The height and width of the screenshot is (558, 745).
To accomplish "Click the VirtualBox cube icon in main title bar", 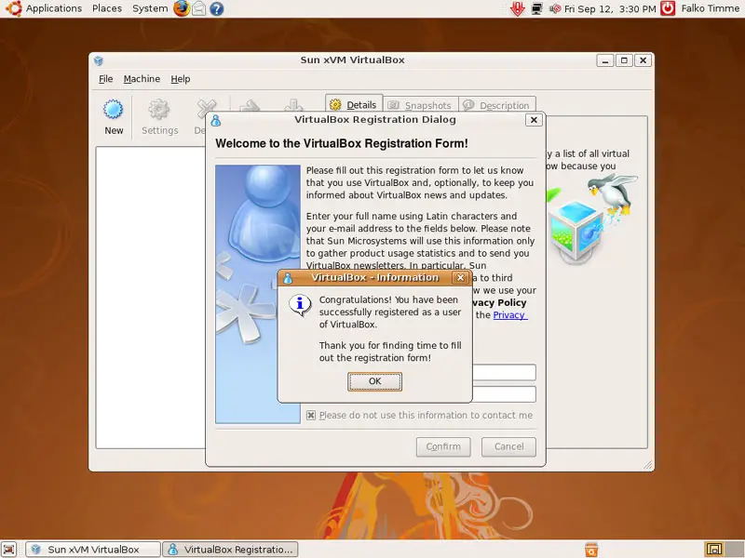I will [x=99, y=60].
